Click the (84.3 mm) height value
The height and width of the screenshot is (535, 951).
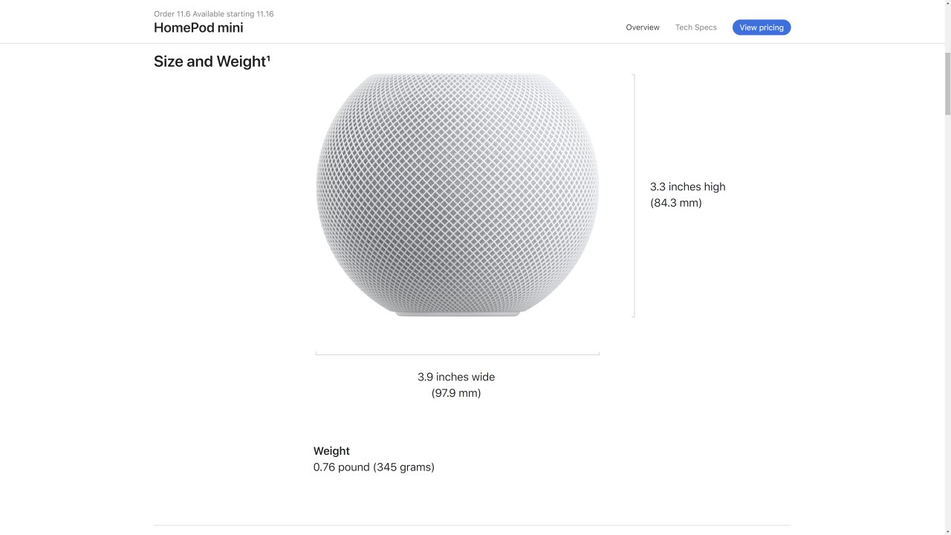pos(676,203)
